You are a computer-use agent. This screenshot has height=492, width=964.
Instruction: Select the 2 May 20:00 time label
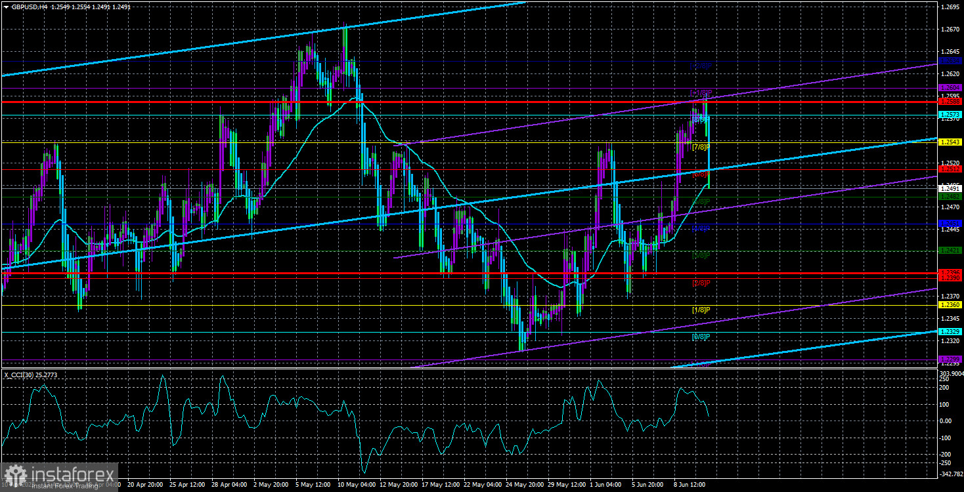click(271, 485)
